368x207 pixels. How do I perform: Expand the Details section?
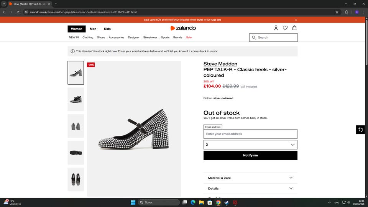250,189
